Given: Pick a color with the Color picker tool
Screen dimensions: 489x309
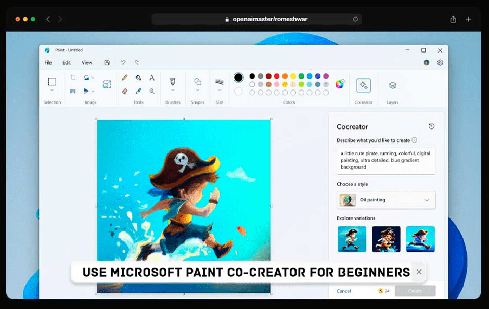Looking at the screenshot, I should [138, 91].
